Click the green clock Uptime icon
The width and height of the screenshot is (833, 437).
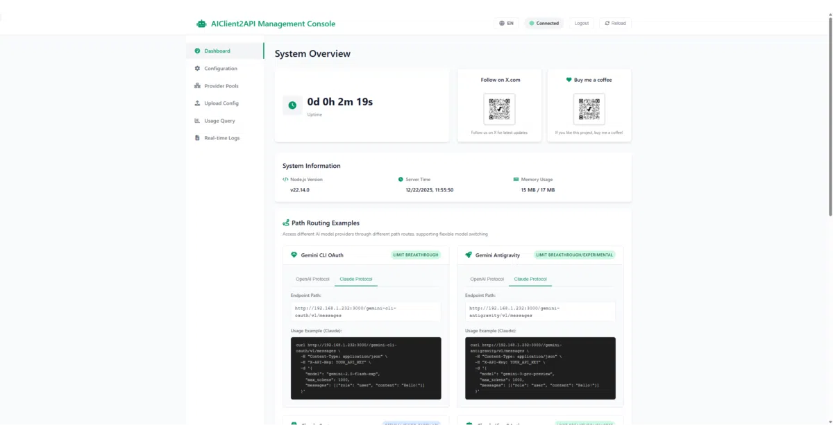pos(292,105)
